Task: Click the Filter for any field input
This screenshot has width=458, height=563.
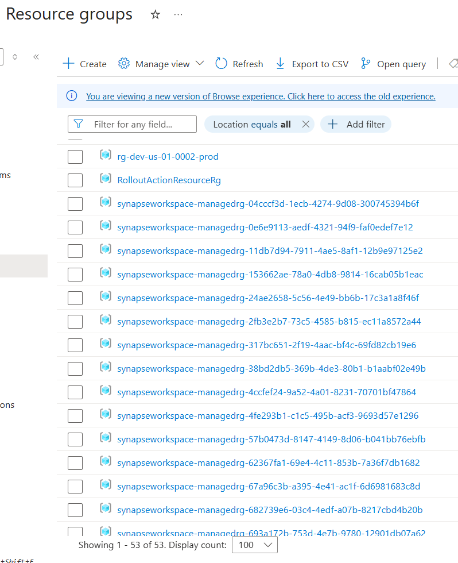Action: tap(132, 124)
